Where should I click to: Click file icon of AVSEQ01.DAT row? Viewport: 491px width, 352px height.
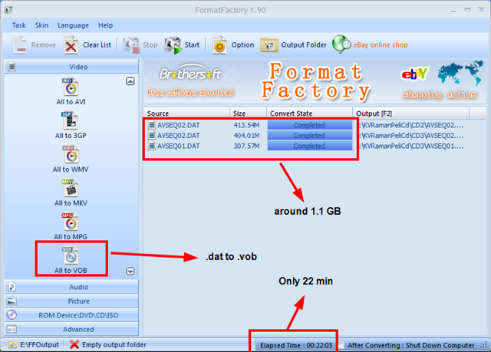(152, 146)
